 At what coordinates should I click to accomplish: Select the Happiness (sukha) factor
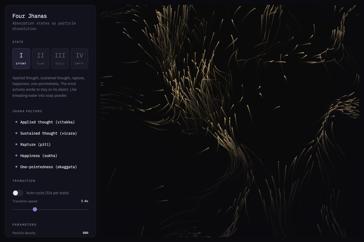pos(39,156)
